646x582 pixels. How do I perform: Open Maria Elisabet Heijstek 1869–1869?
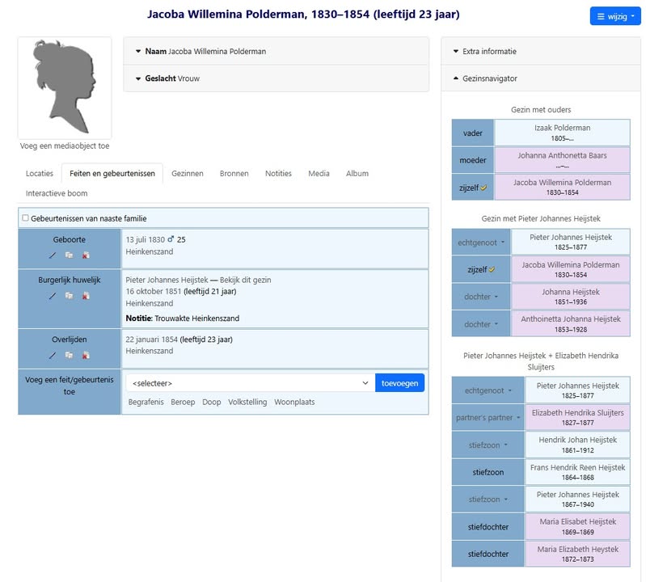click(577, 522)
